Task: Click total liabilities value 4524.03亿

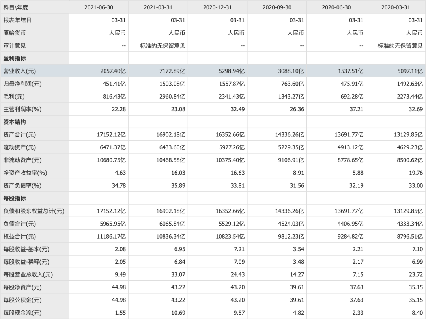Action: tap(291, 224)
